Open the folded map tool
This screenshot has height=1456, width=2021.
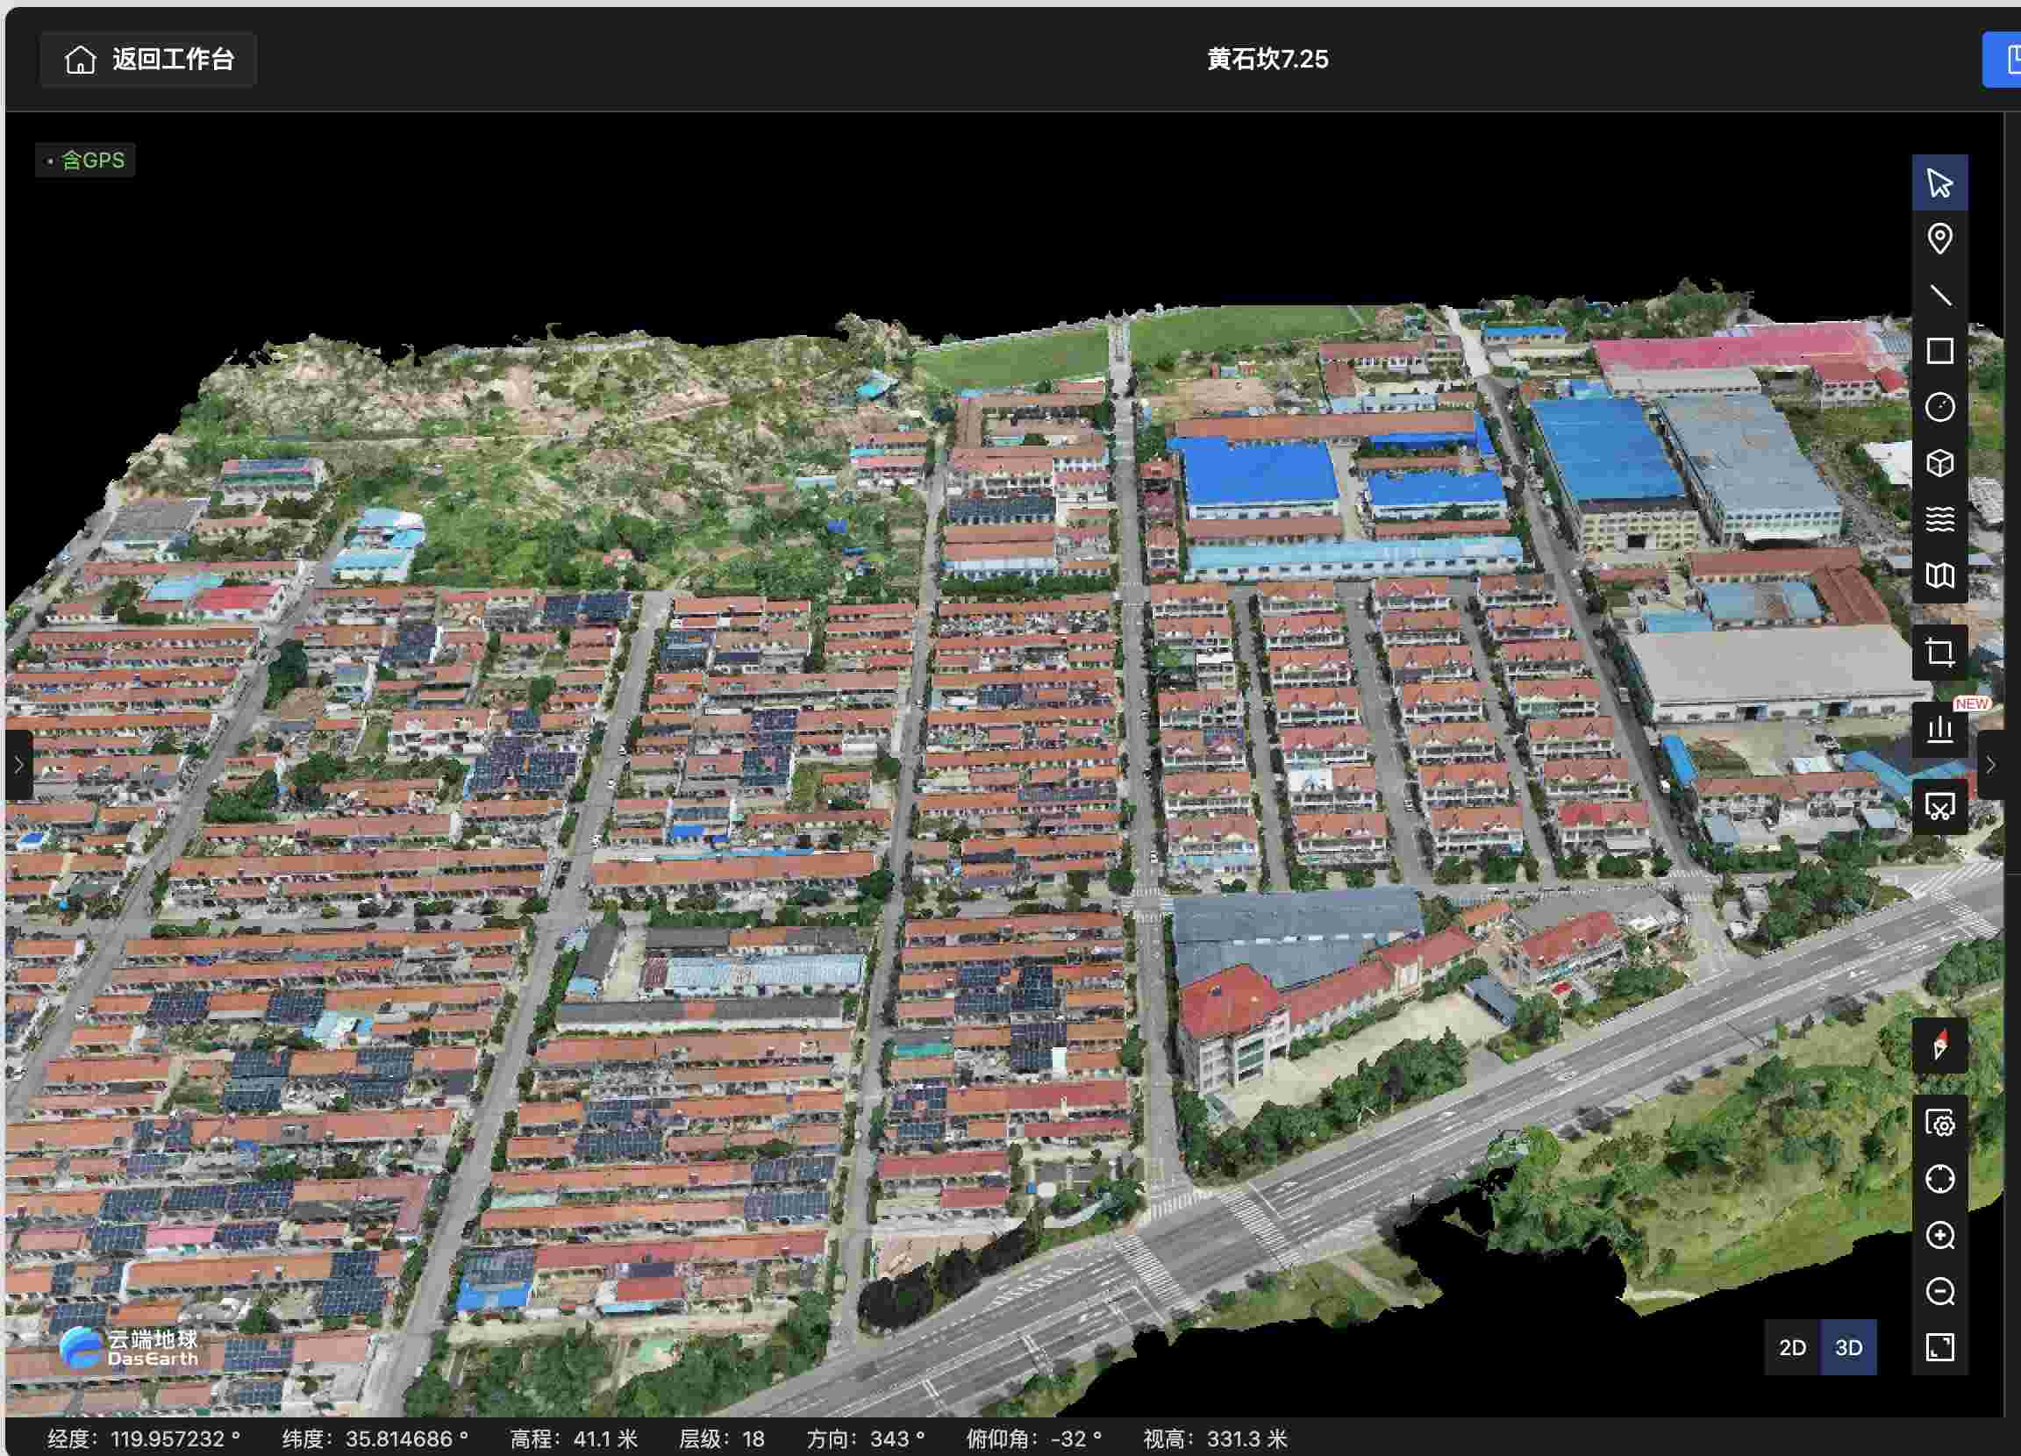click(1939, 575)
